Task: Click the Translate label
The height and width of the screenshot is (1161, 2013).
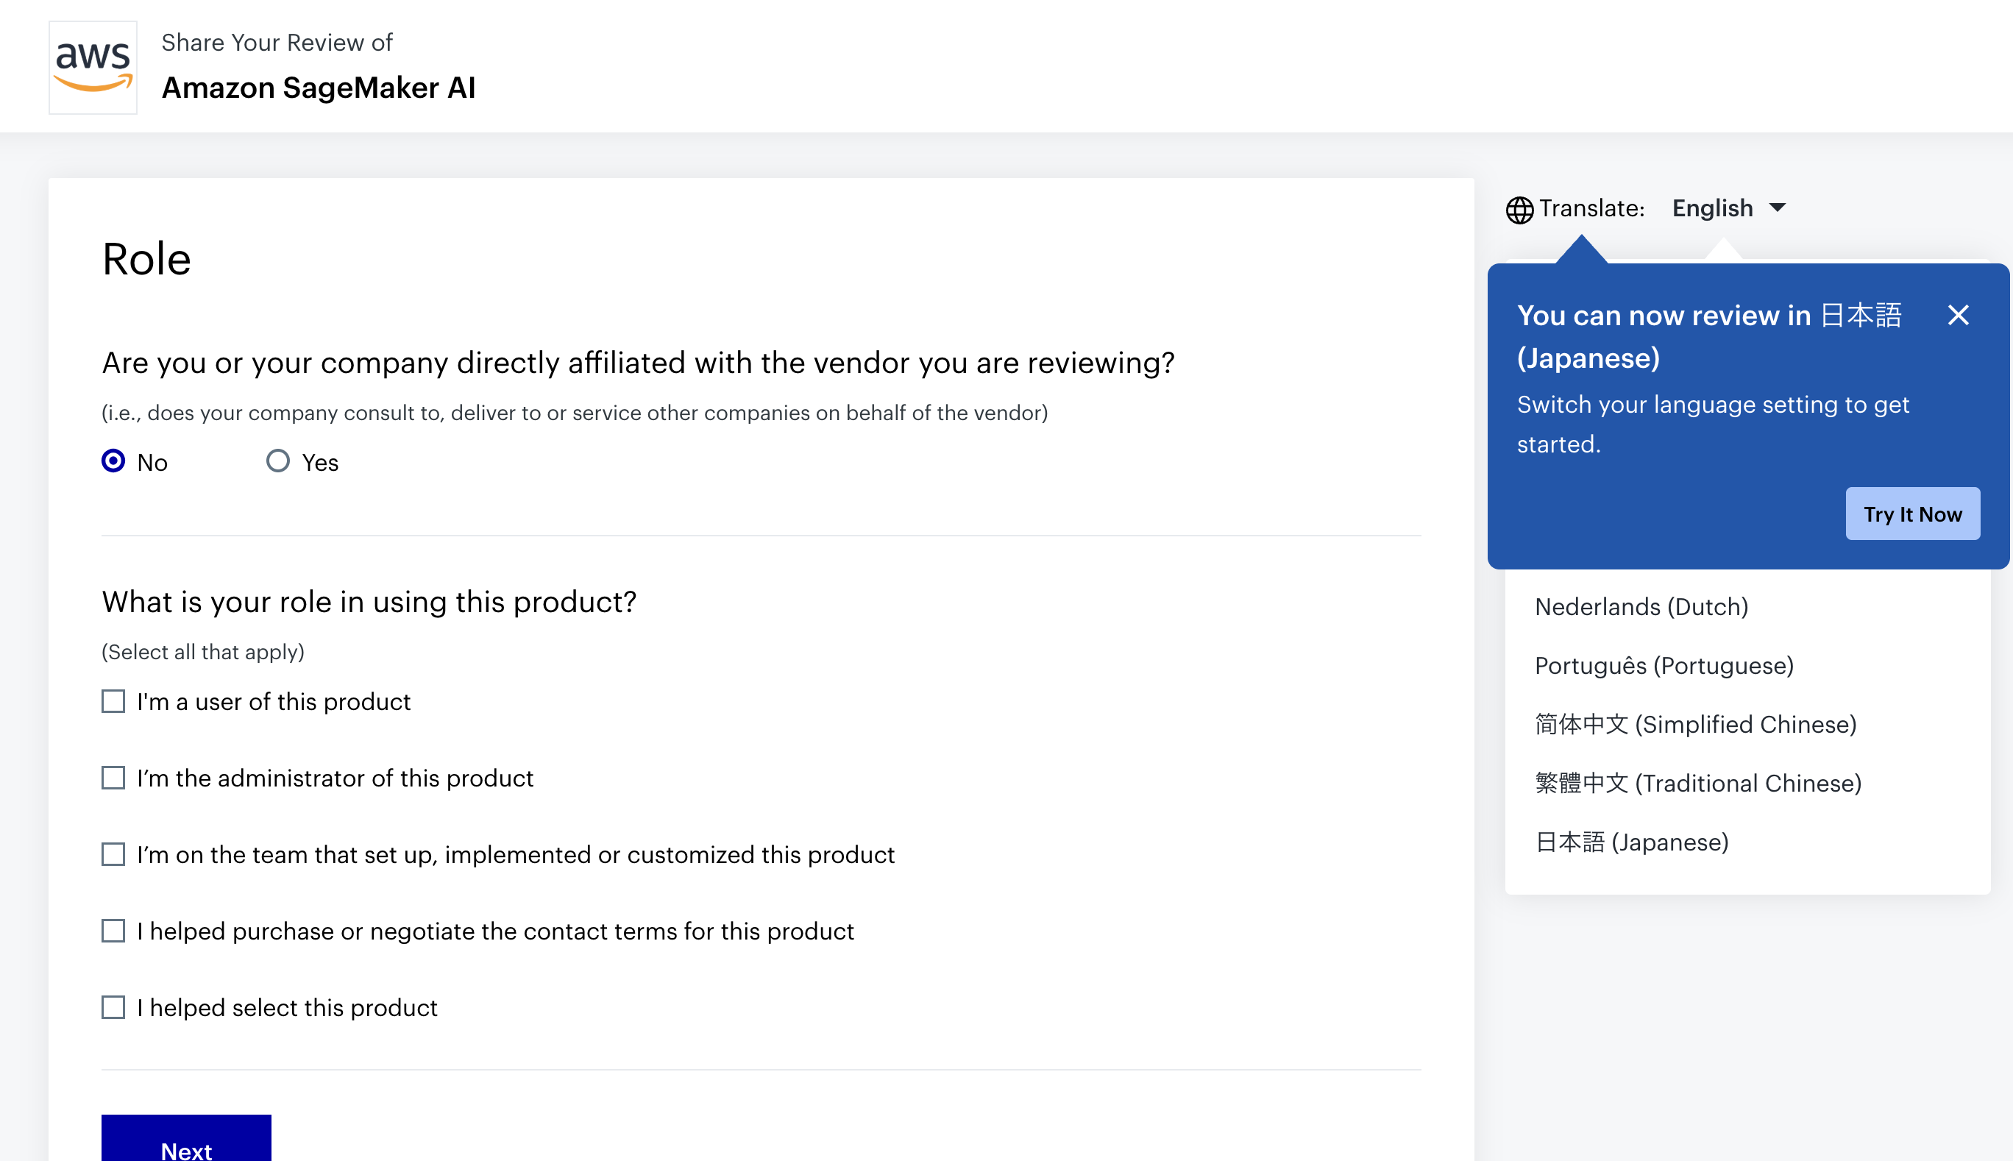Action: (x=1591, y=208)
